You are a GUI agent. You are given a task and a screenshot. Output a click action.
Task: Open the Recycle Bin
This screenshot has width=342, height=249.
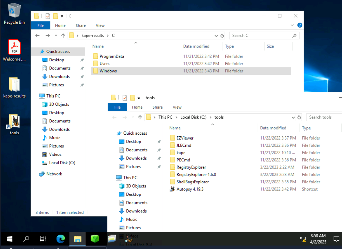pyautogui.click(x=14, y=12)
